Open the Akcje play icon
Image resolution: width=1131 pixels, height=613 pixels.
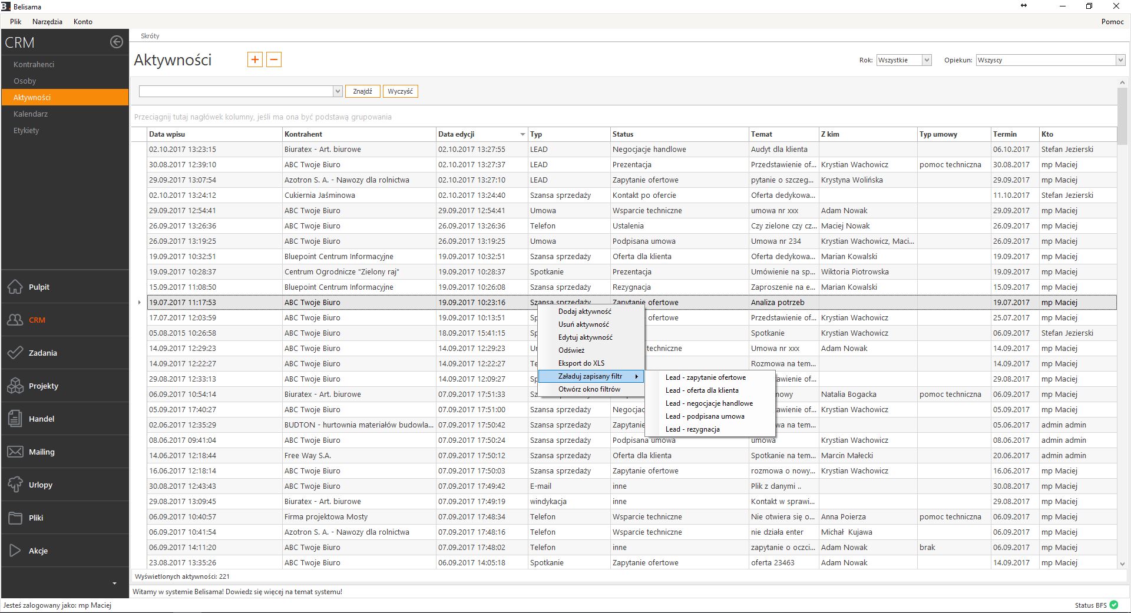pos(15,551)
